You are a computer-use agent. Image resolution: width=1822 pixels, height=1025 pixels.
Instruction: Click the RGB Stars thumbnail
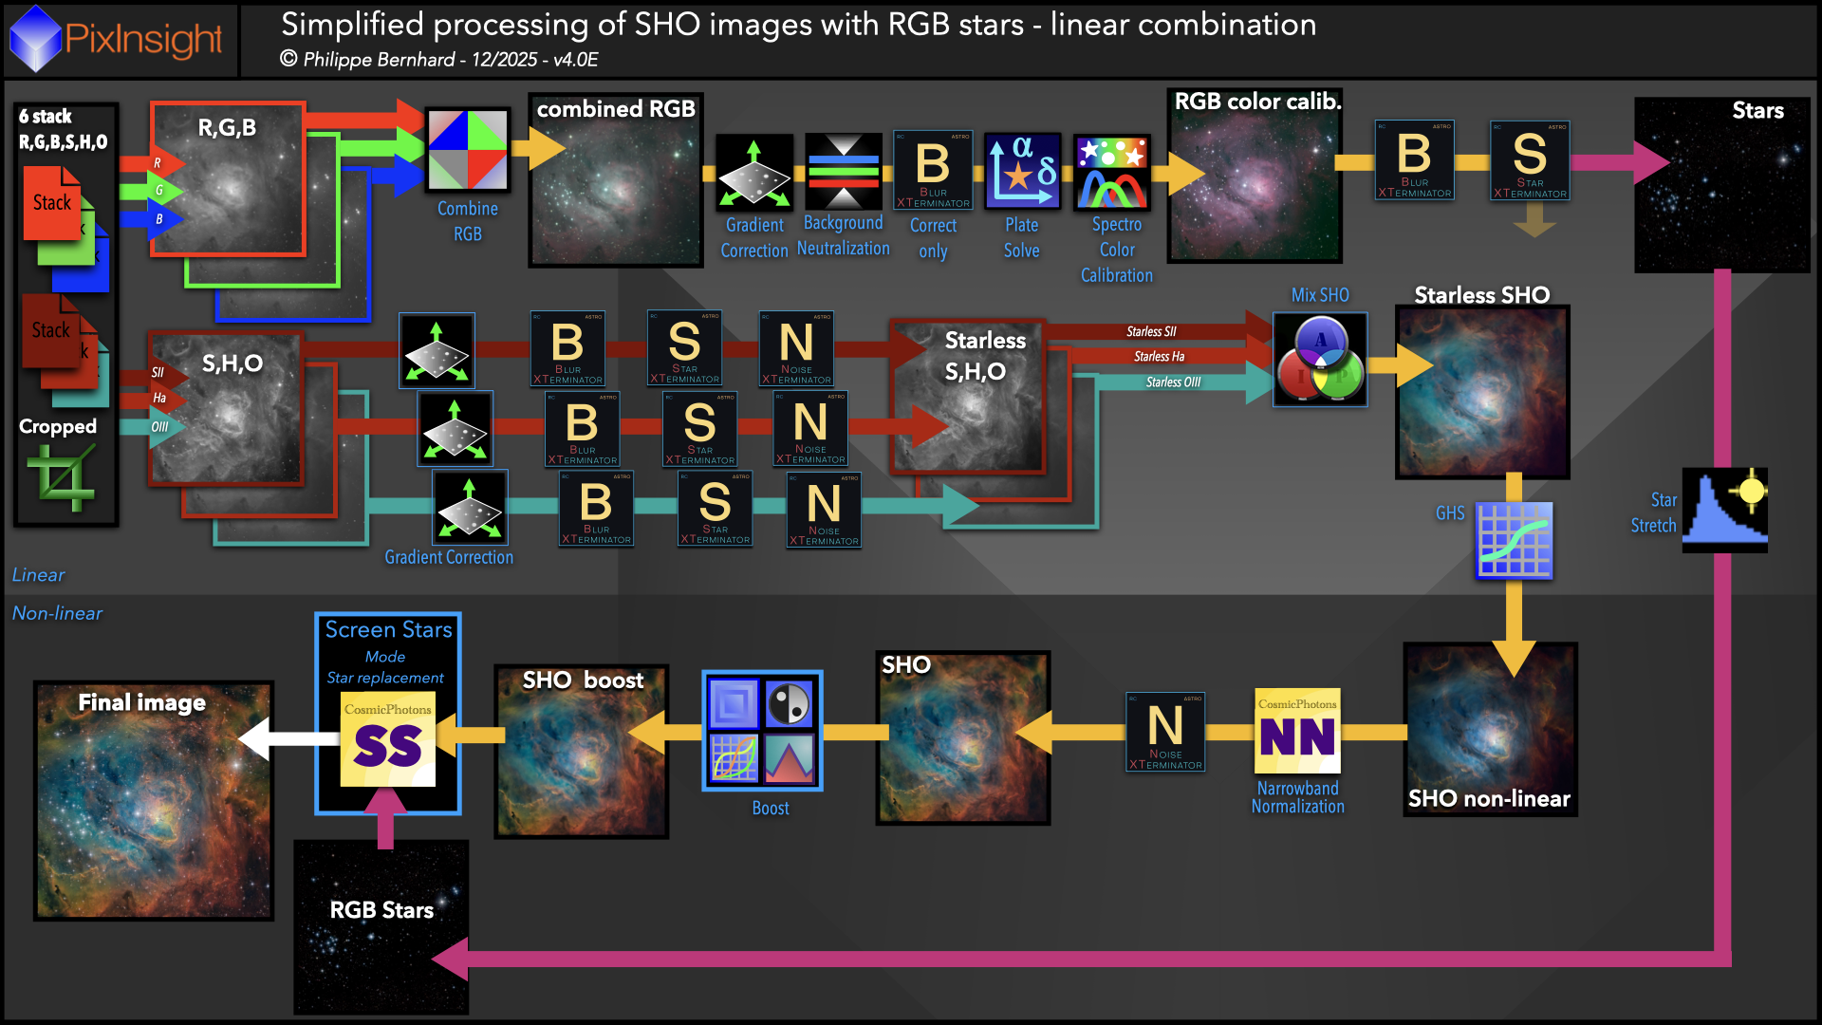[x=381, y=926]
